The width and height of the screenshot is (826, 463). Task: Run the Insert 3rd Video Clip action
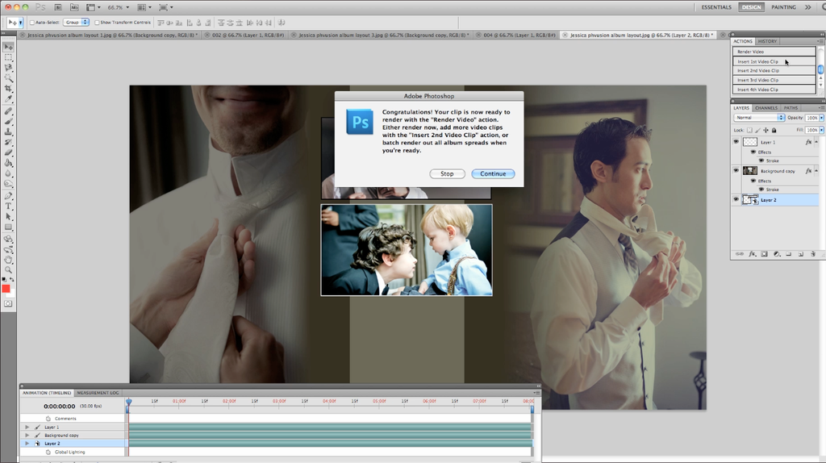coord(774,80)
